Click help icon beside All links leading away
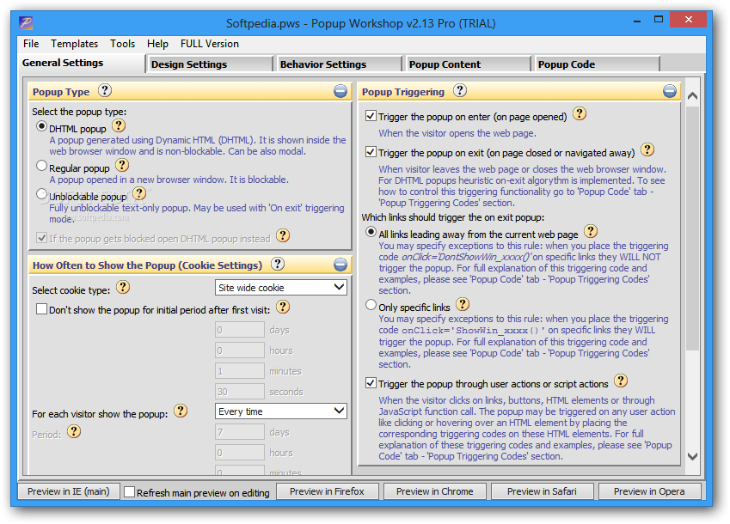The image size is (730, 524). [x=591, y=231]
